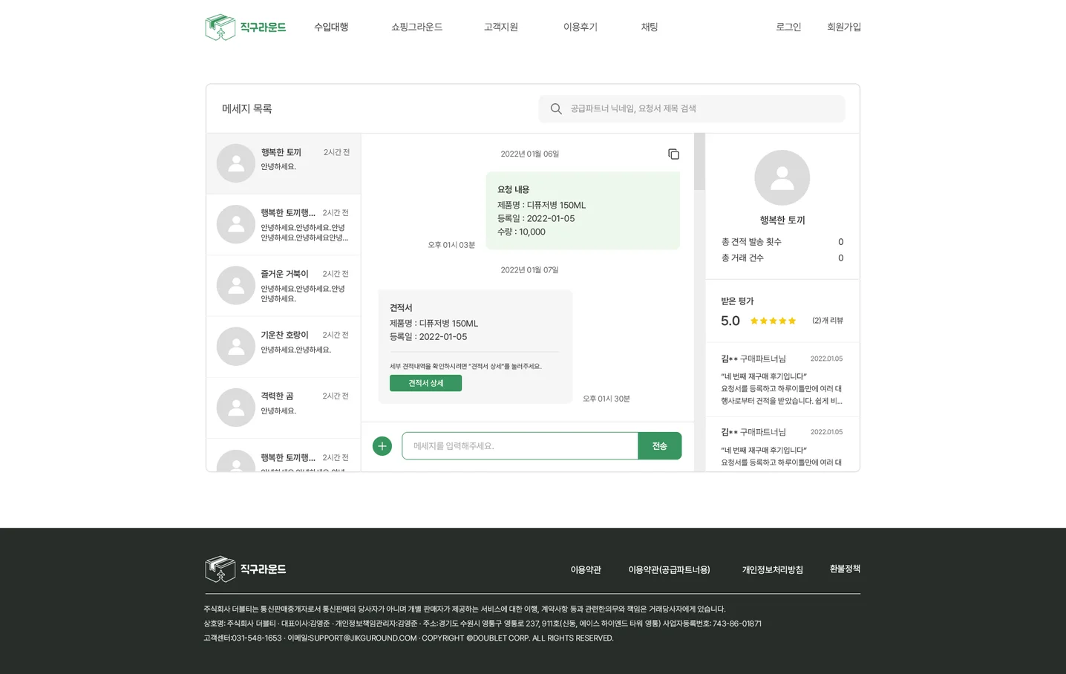The width and height of the screenshot is (1066, 674).
Task: Select the 격력한 곰 conversation name
Action: (277, 396)
